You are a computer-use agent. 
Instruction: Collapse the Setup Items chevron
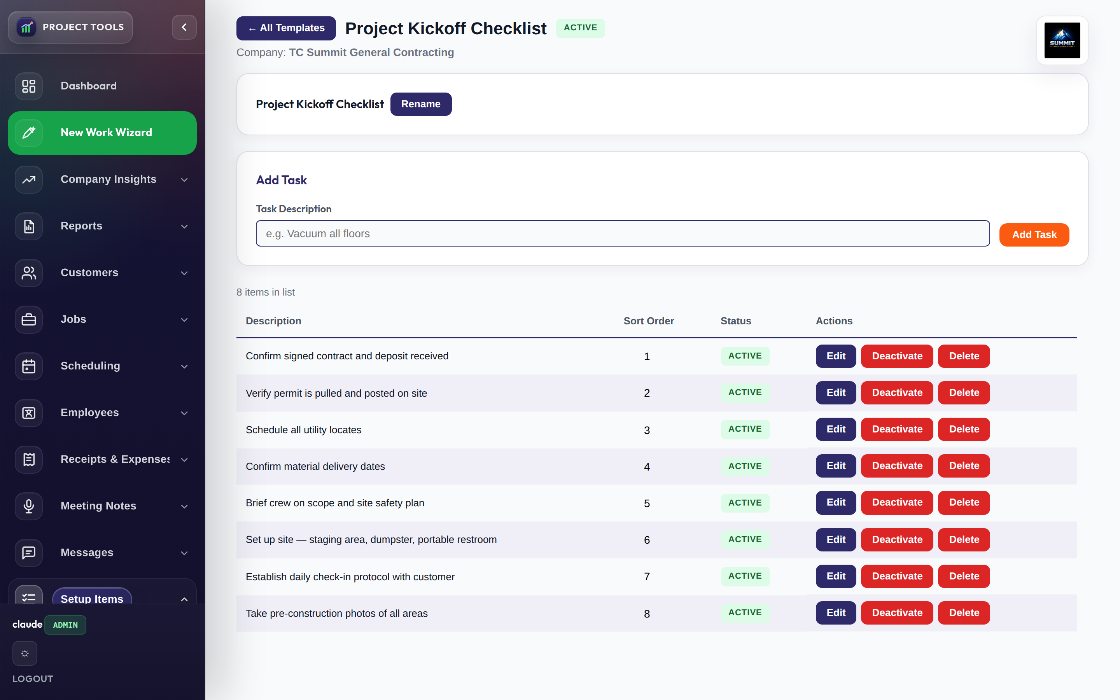pos(184,599)
